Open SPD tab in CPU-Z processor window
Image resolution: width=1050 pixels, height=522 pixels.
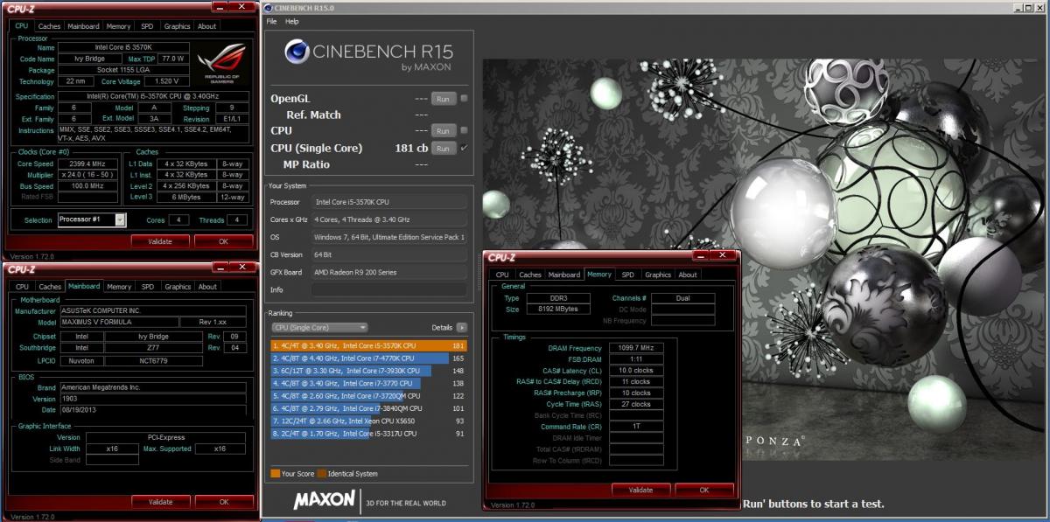pyautogui.click(x=148, y=26)
